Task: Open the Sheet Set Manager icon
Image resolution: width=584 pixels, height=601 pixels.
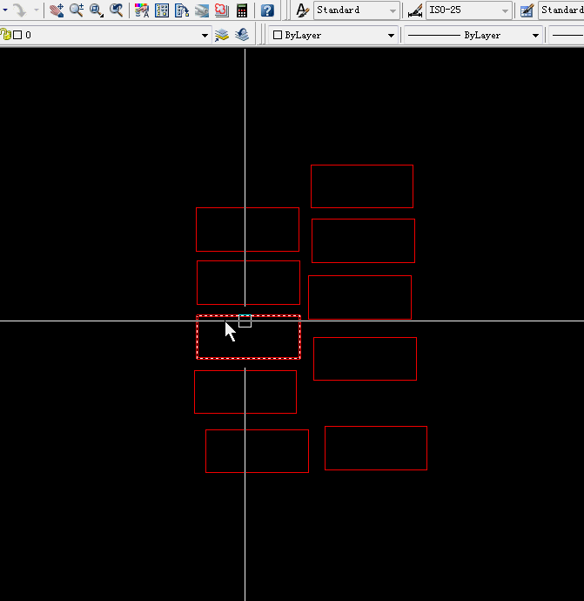Action: (201, 10)
